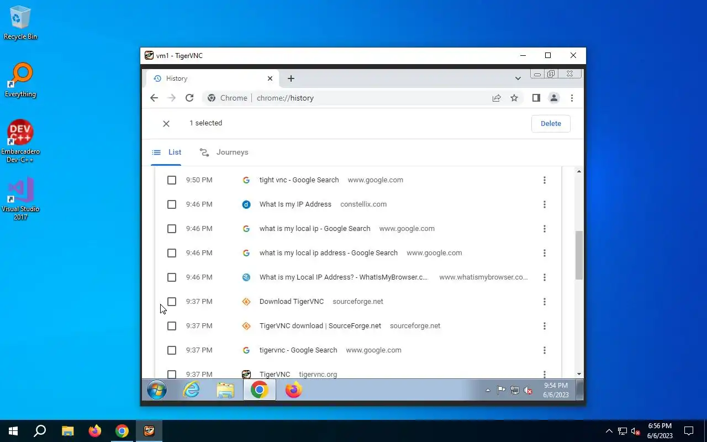Select the History browser tab
This screenshot has height=442, width=707.
[x=212, y=78]
